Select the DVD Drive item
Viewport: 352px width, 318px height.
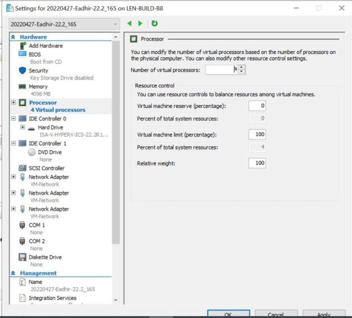(x=49, y=152)
